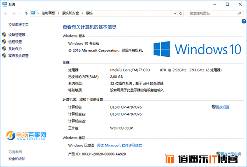Expand chevron after 控制面板 breadcrumb
The image size is (247, 167).
pos(58,14)
